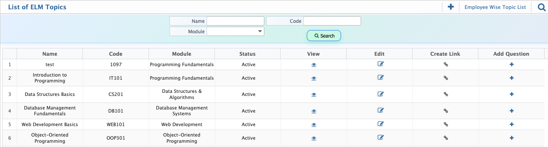Image resolution: width=548 pixels, height=147 pixels.
Task: Edit Database Management Fundamentals topic
Action: coord(380,110)
